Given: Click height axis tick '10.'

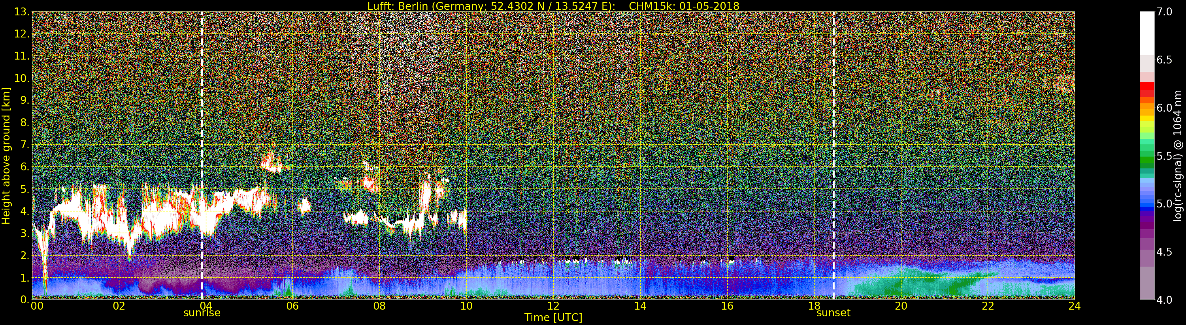Looking at the screenshot, I should tap(22, 78).
